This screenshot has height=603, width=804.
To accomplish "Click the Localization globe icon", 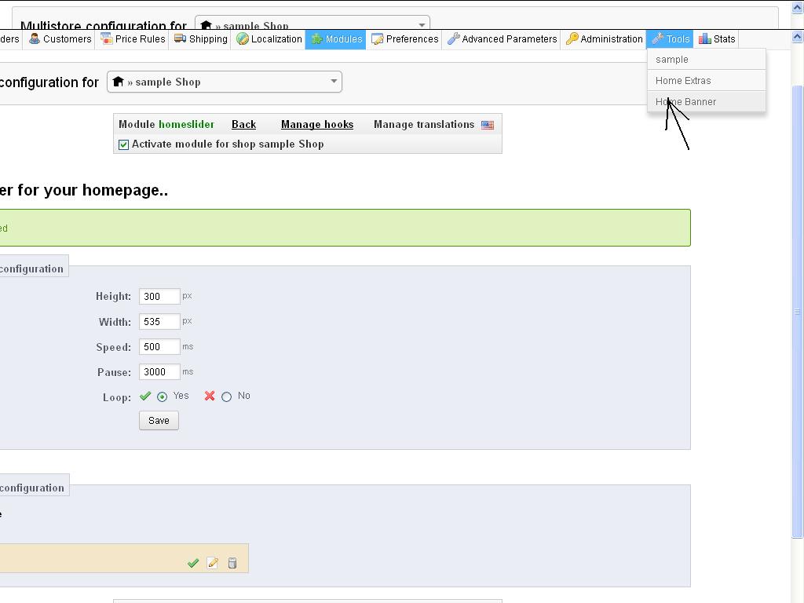I will tap(242, 38).
